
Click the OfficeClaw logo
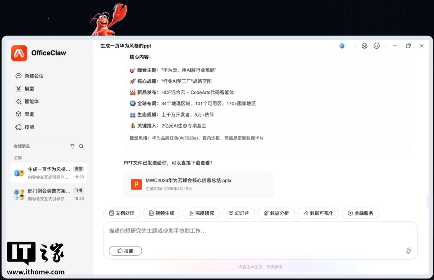[19, 53]
